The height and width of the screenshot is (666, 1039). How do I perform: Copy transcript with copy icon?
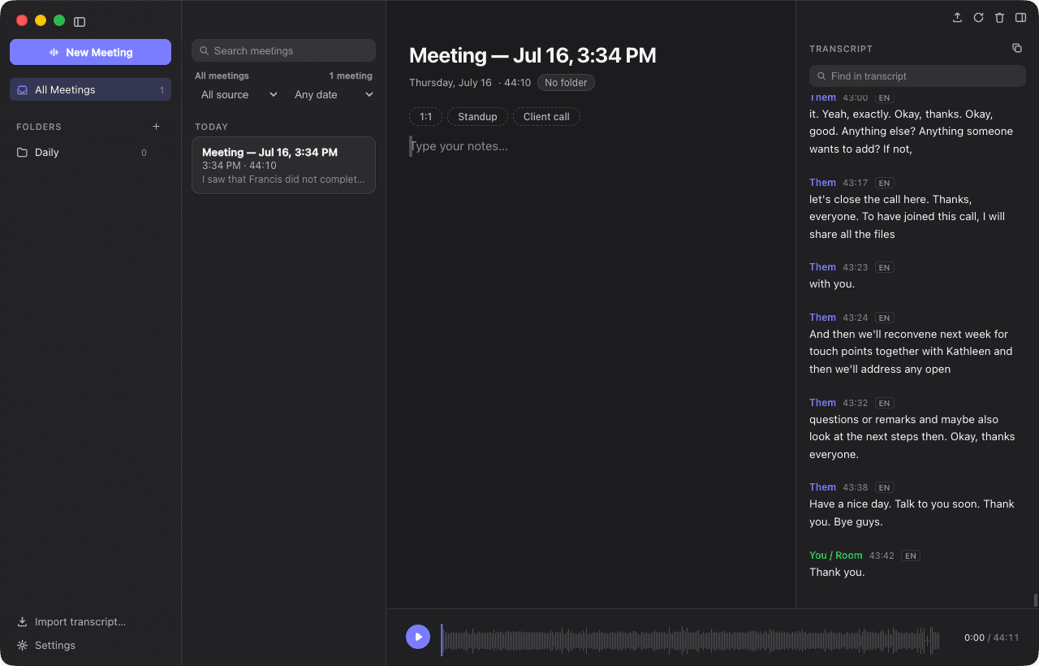pyautogui.click(x=1017, y=48)
